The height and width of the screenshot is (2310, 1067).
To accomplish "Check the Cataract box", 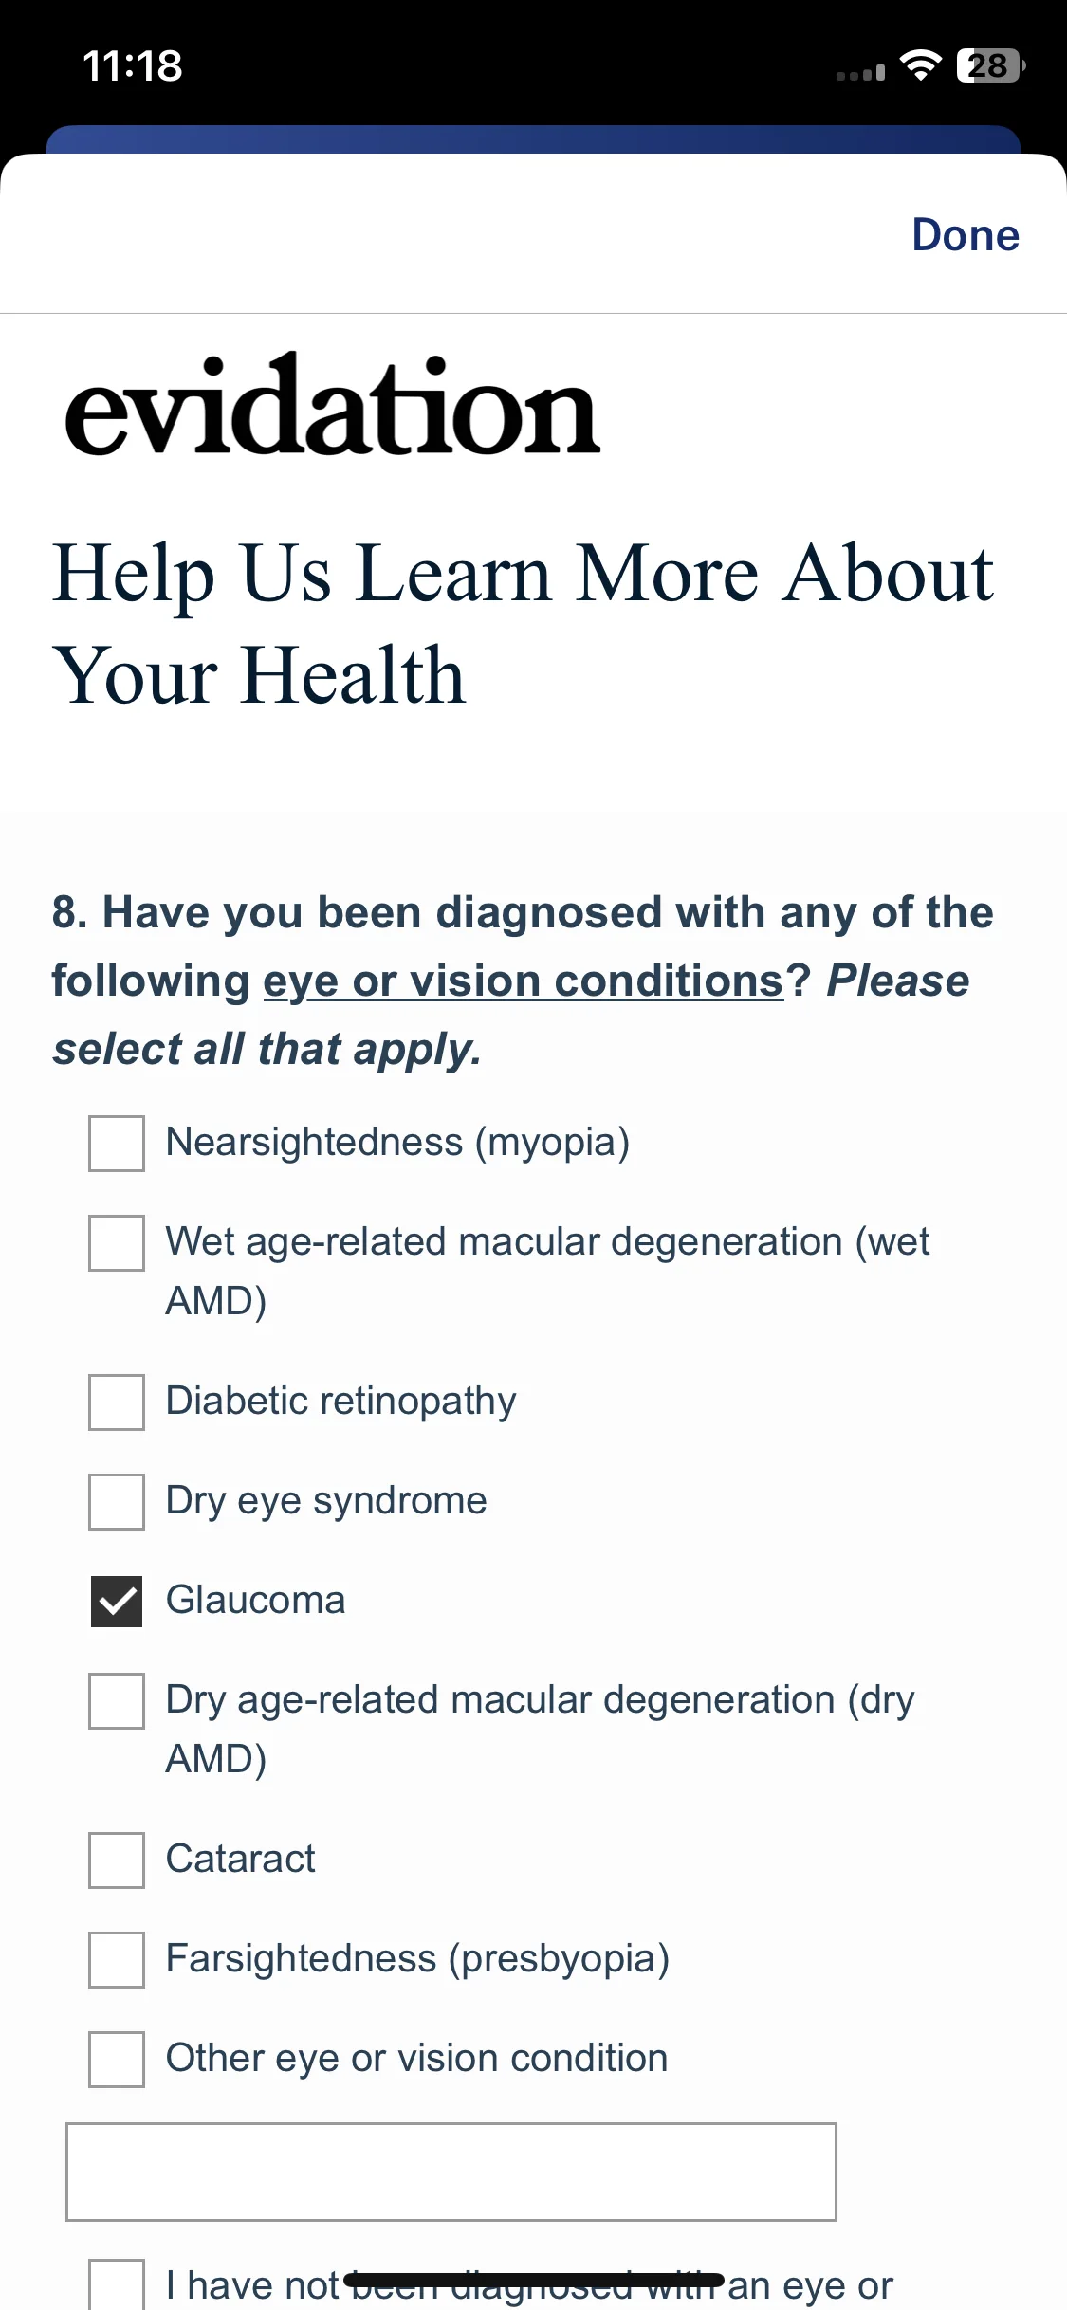I will click(117, 1861).
